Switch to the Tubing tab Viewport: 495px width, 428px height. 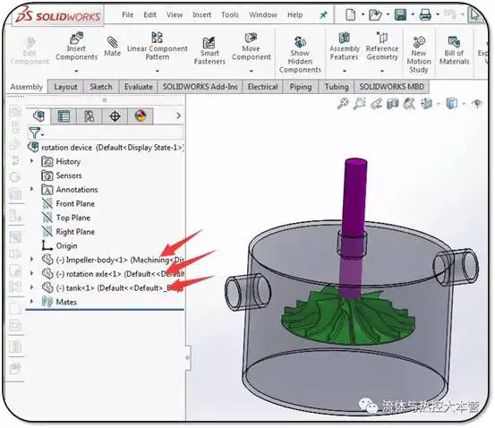(x=337, y=87)
